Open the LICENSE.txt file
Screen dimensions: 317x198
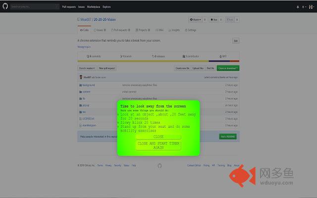pyautogui.click(x=88, y=119)
